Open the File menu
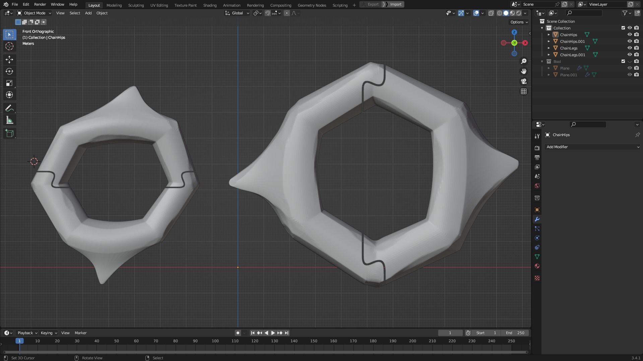Screen dimensions: 643x361 (x=15, y=4)
